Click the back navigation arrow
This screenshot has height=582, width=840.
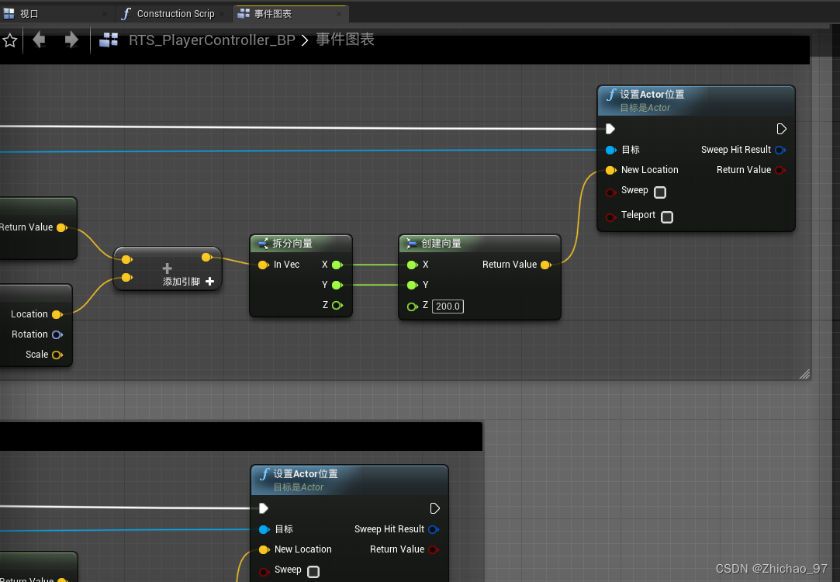pyautogui.click(x=38, y=40)
